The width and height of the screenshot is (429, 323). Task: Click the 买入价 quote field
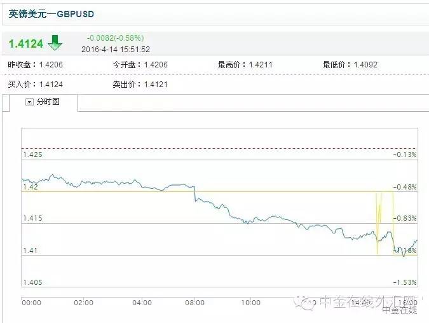coord(35,84)
